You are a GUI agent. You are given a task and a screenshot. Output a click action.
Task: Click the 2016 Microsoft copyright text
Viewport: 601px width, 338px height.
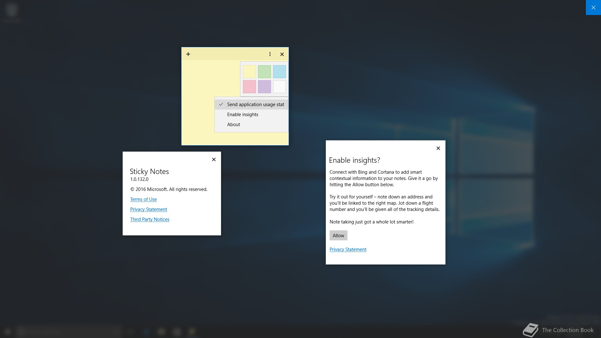[169, 189]
